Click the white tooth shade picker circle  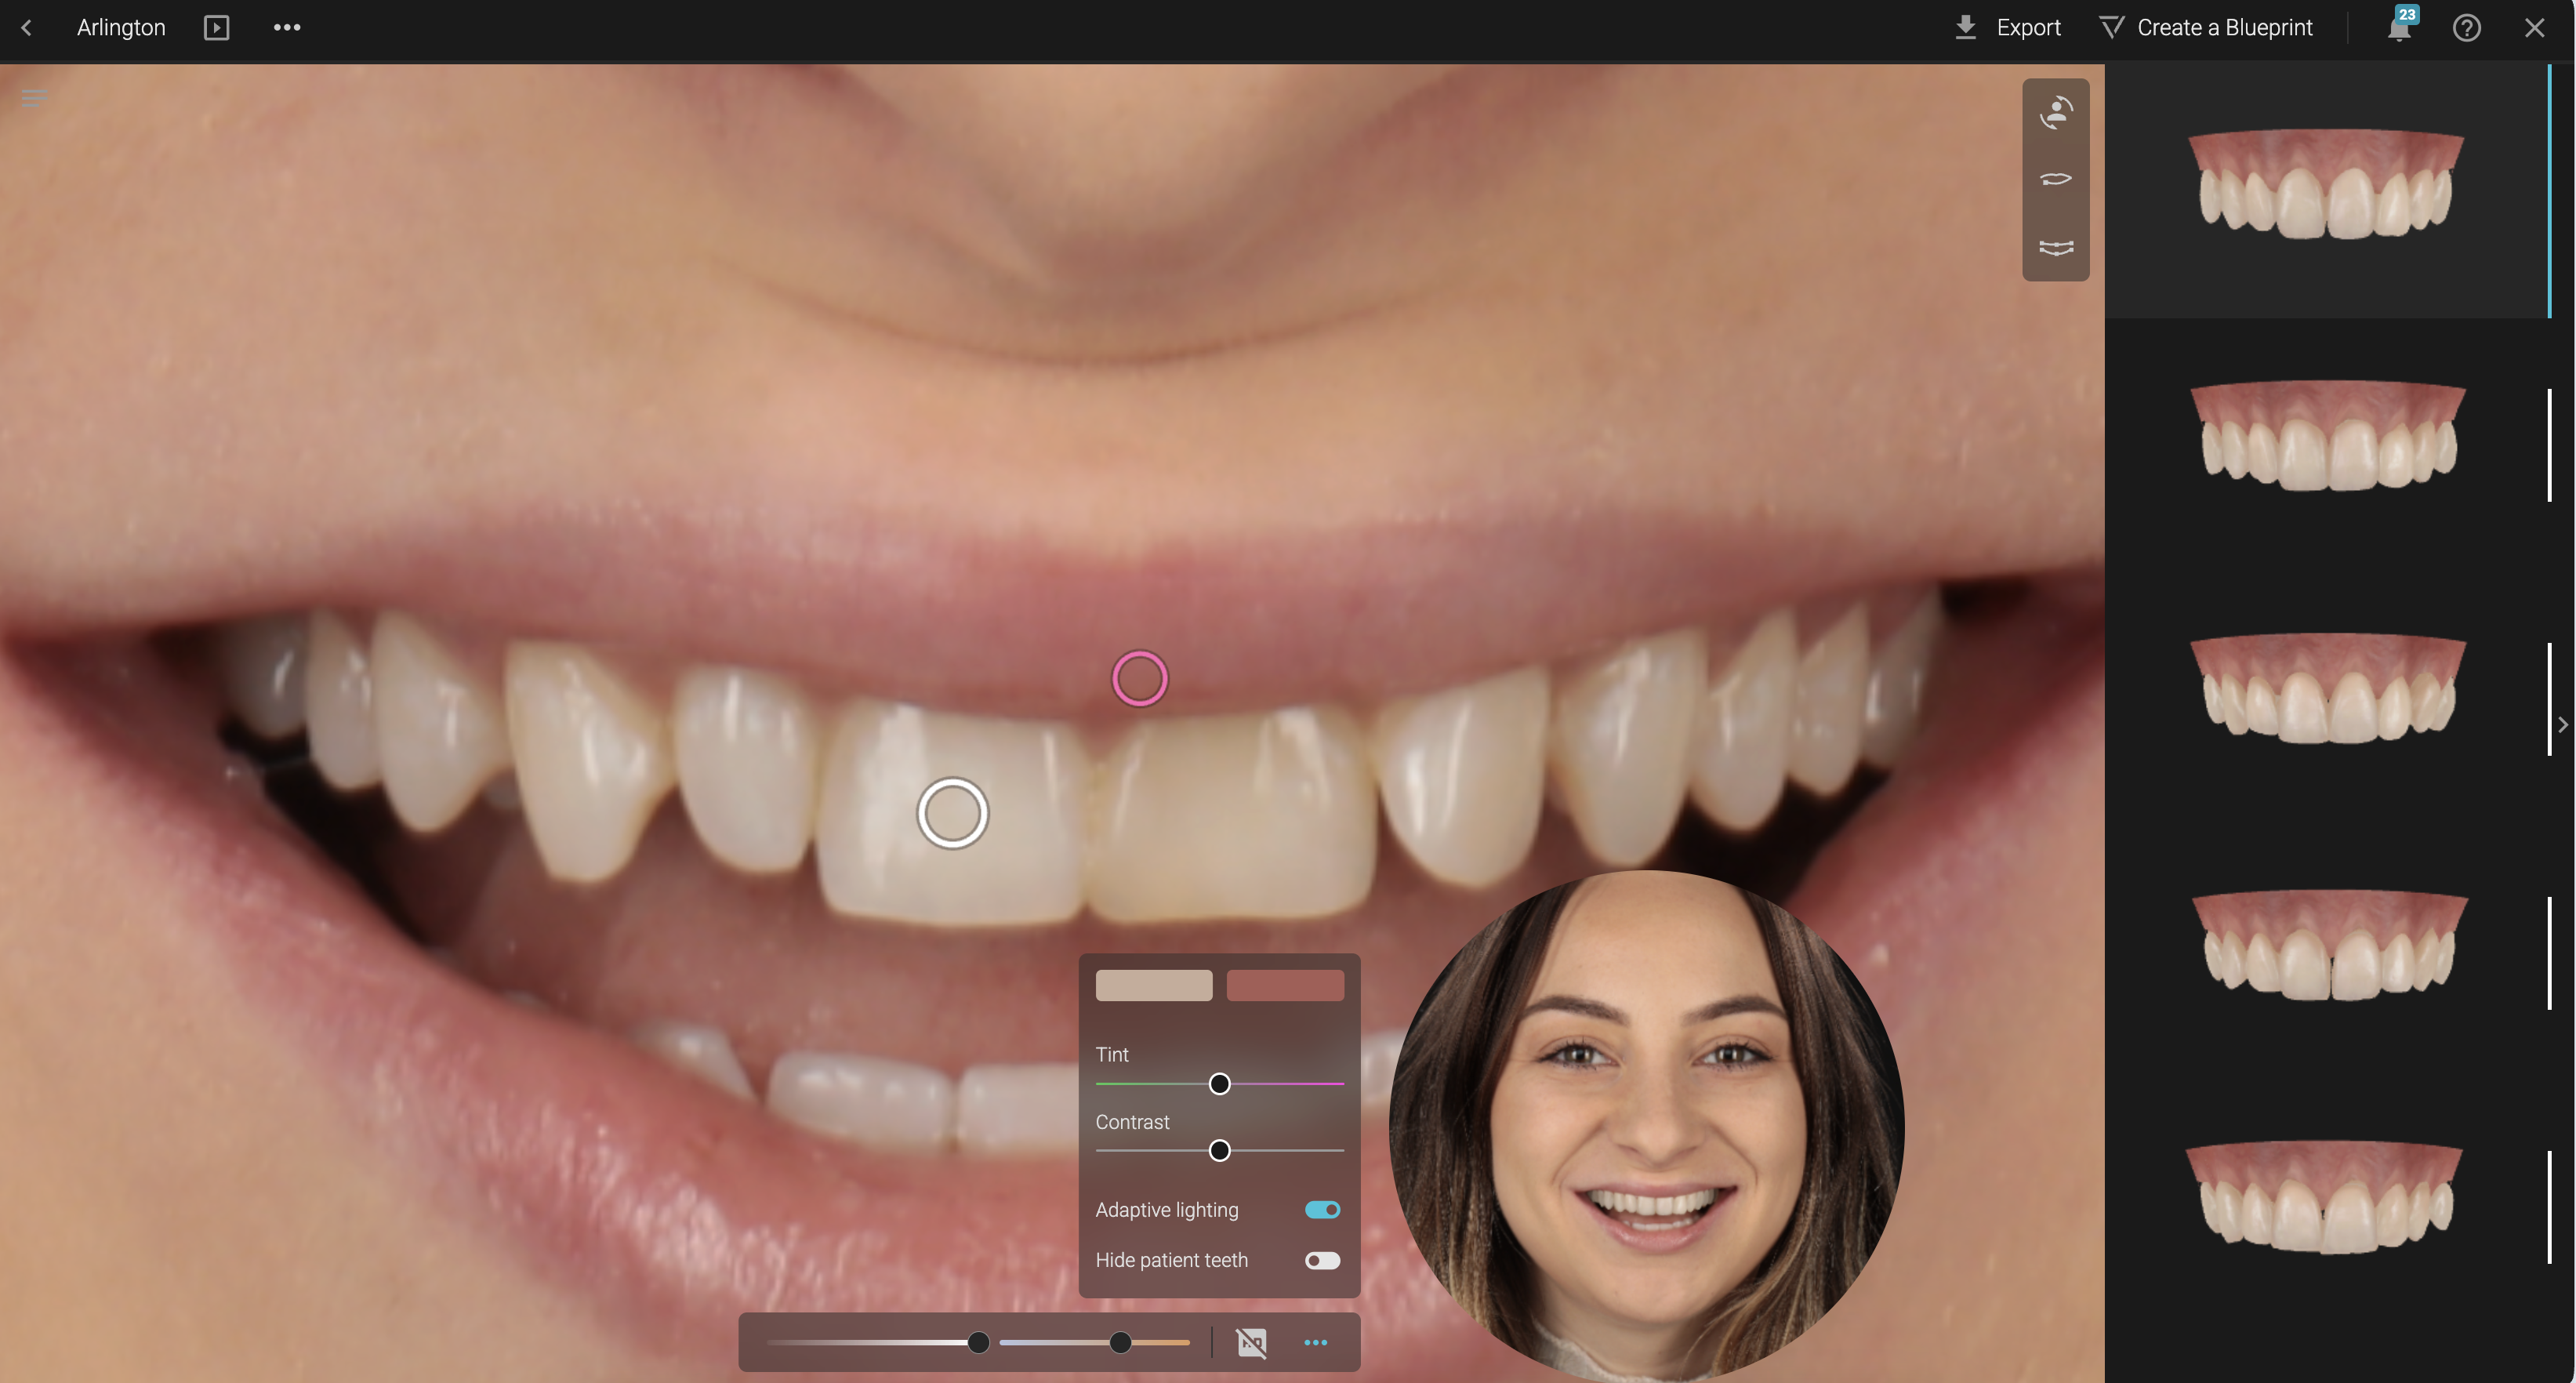coord(952,813)
